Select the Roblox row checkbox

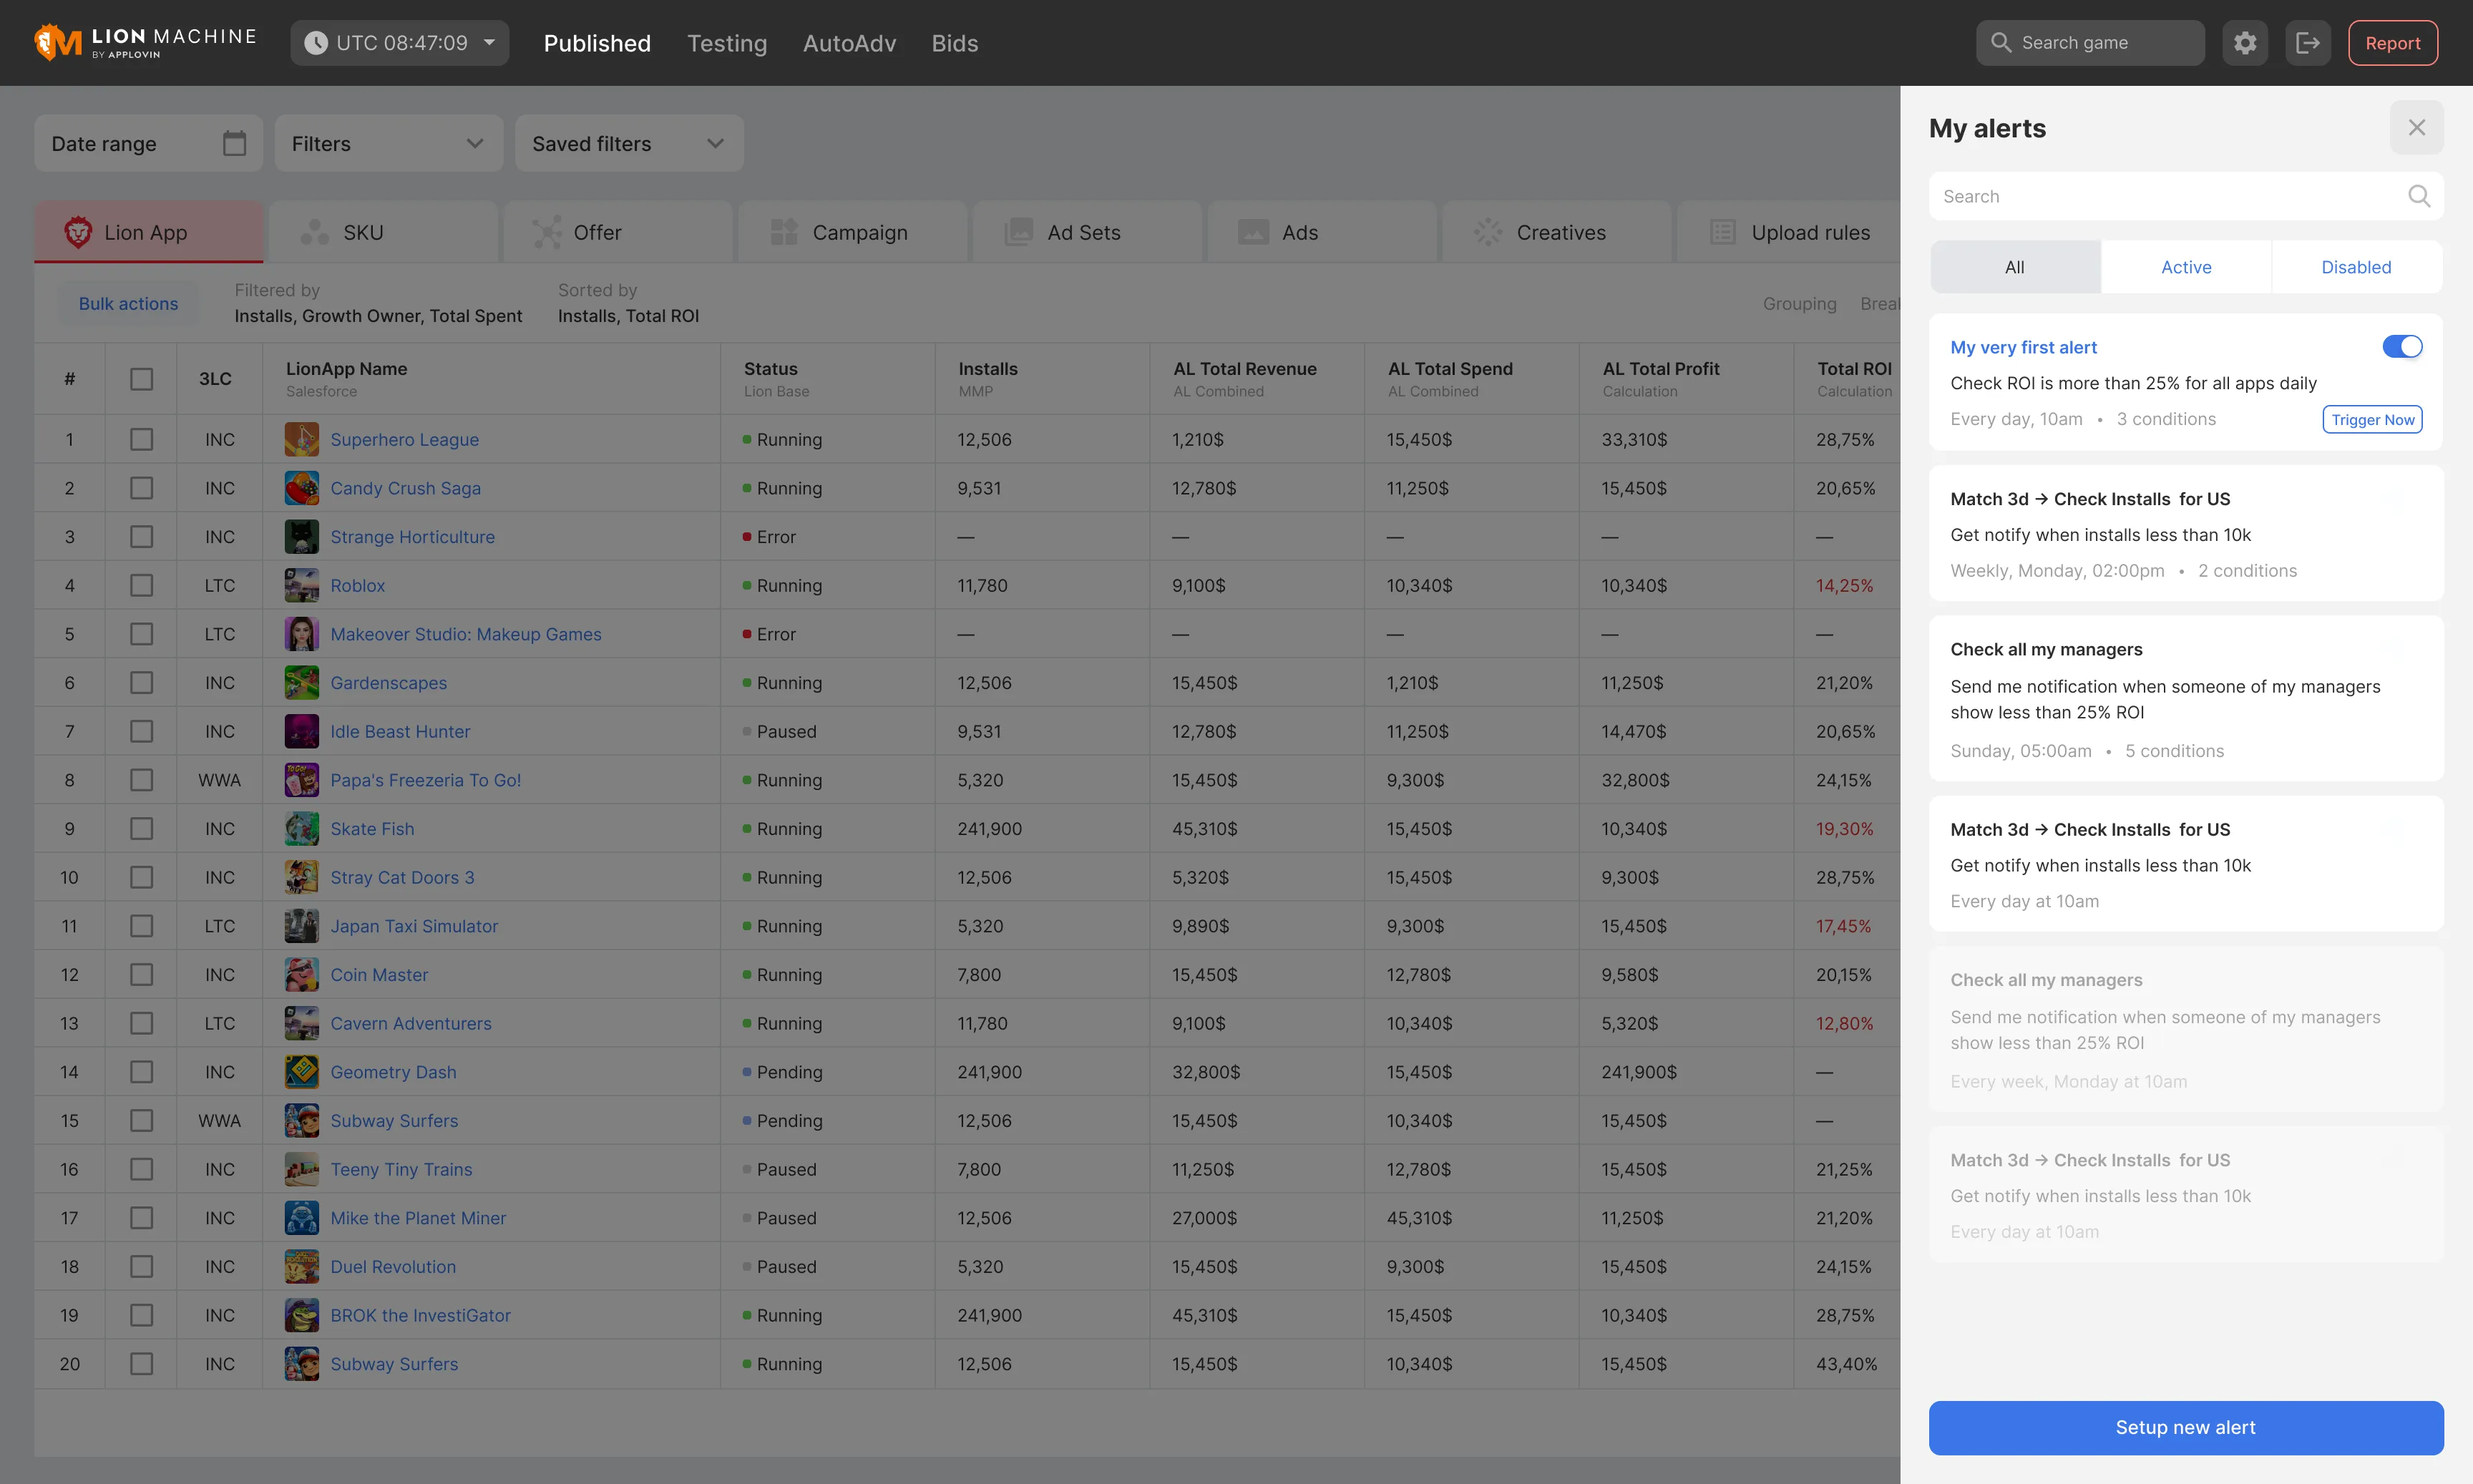pyautogui.click(x=142, y=585)
